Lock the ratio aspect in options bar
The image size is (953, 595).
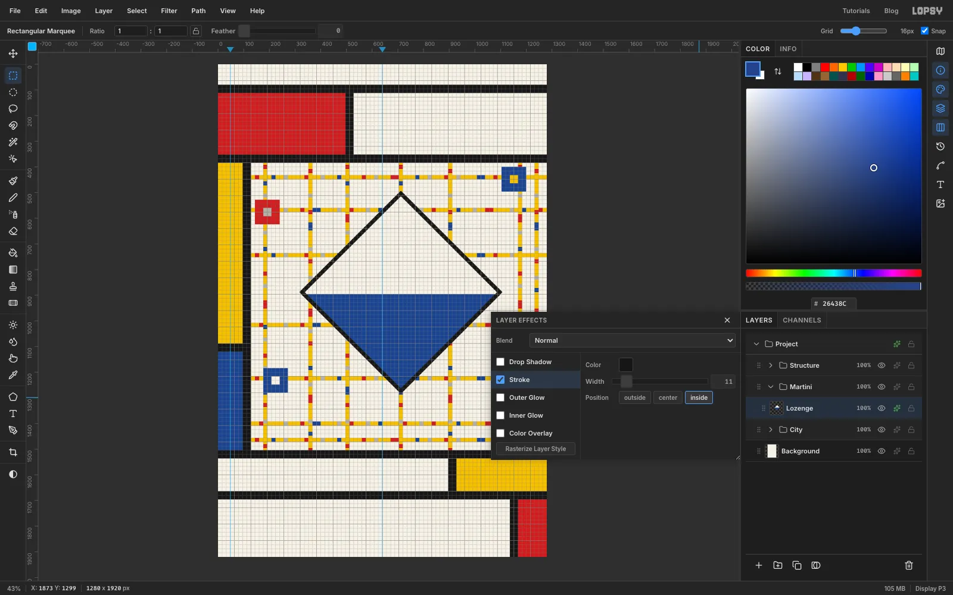tap(196, 31)
